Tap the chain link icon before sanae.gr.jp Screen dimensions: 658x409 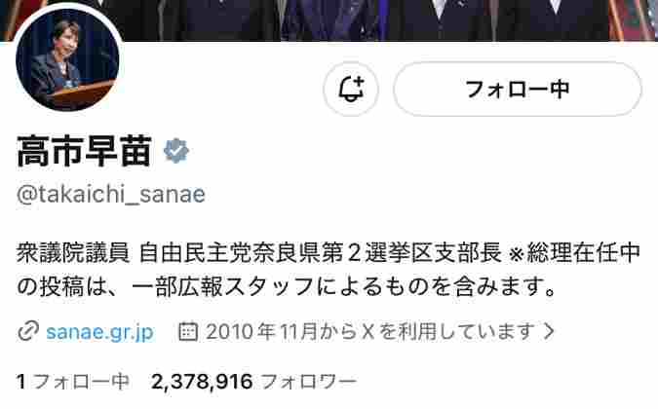click(x=28, y=331)
